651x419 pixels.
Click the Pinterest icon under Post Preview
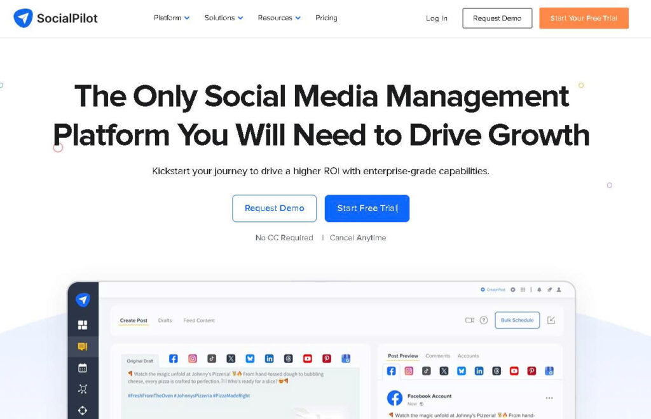531,371
